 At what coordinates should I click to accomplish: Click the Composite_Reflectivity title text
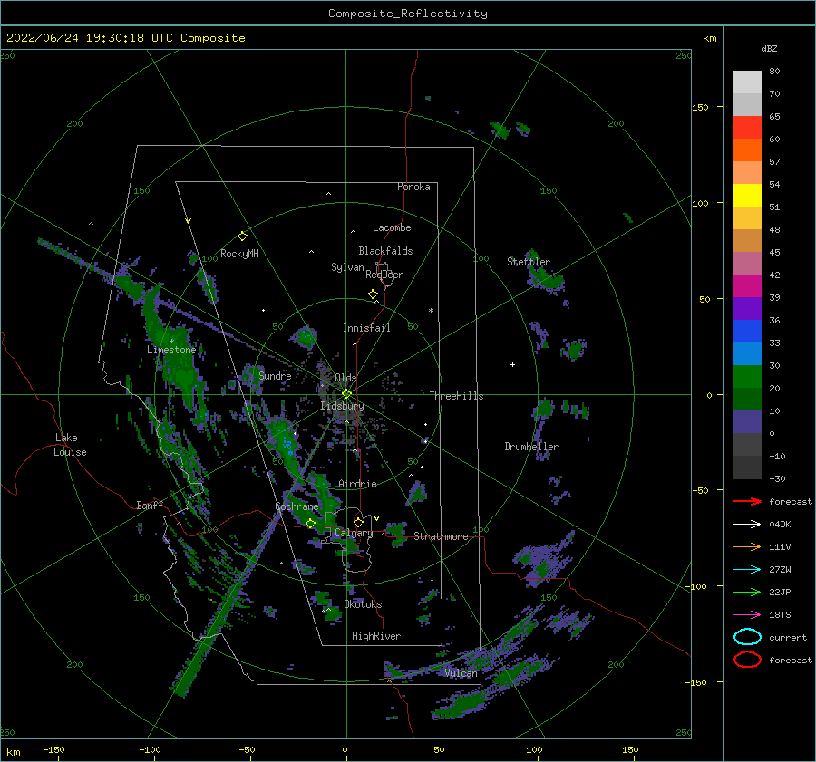[408, 14]
